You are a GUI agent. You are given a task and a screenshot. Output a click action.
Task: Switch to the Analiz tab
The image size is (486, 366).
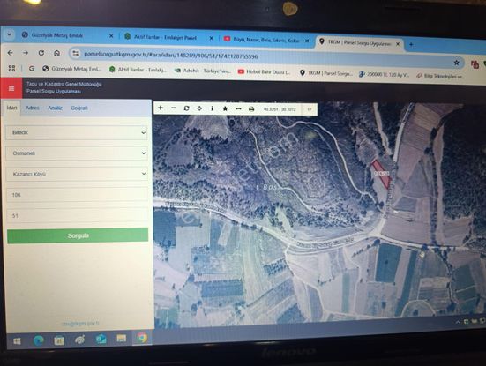coord(55,108)
